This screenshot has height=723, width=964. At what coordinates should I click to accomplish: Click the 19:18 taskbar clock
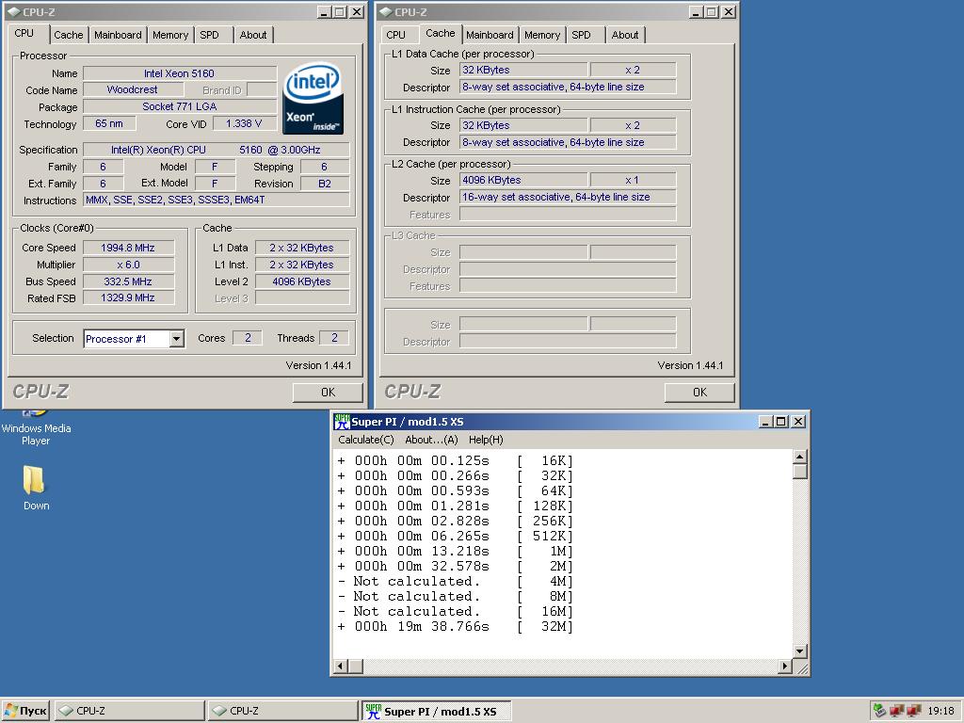(x=940, y=711)
